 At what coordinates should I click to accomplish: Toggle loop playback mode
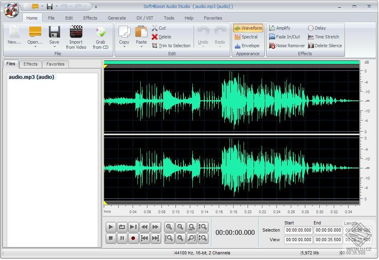122,227
